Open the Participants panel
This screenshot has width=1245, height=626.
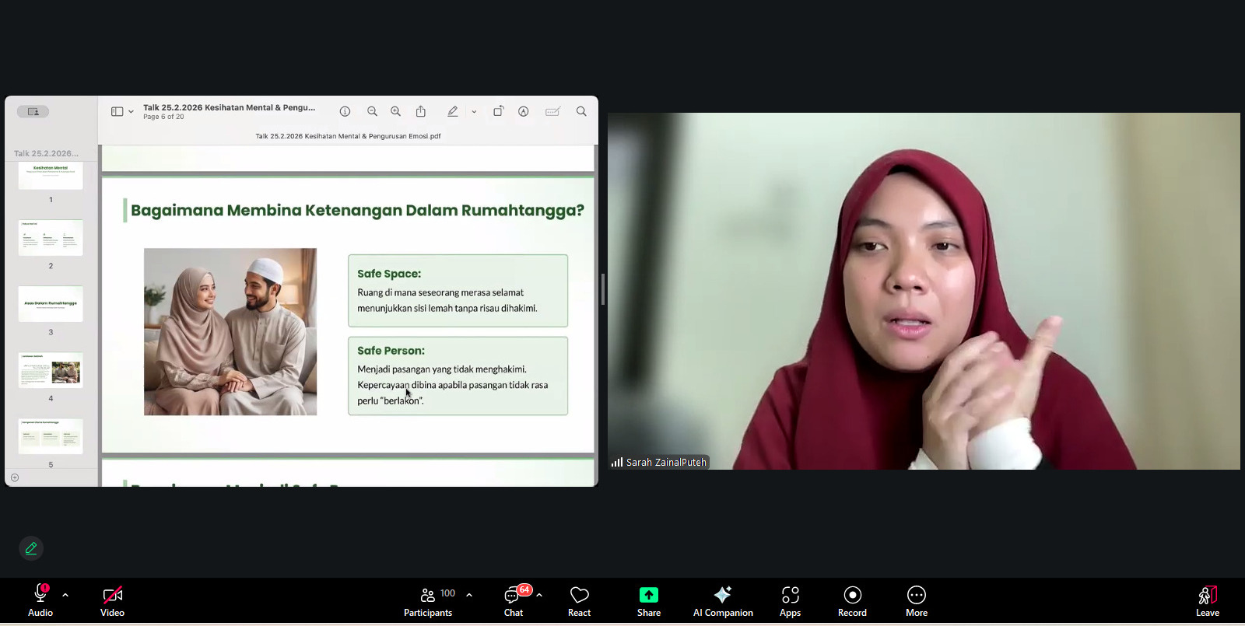428,600
